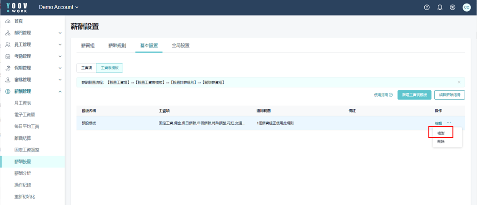Select the 工資項 segment toggle

[86, 68]
